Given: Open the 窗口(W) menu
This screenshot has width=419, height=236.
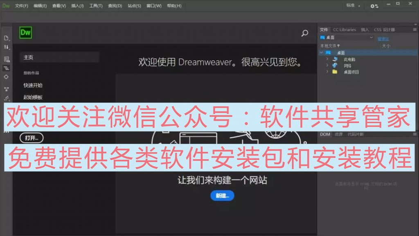Looking at the screenshot, I should (x=154, y=6).
